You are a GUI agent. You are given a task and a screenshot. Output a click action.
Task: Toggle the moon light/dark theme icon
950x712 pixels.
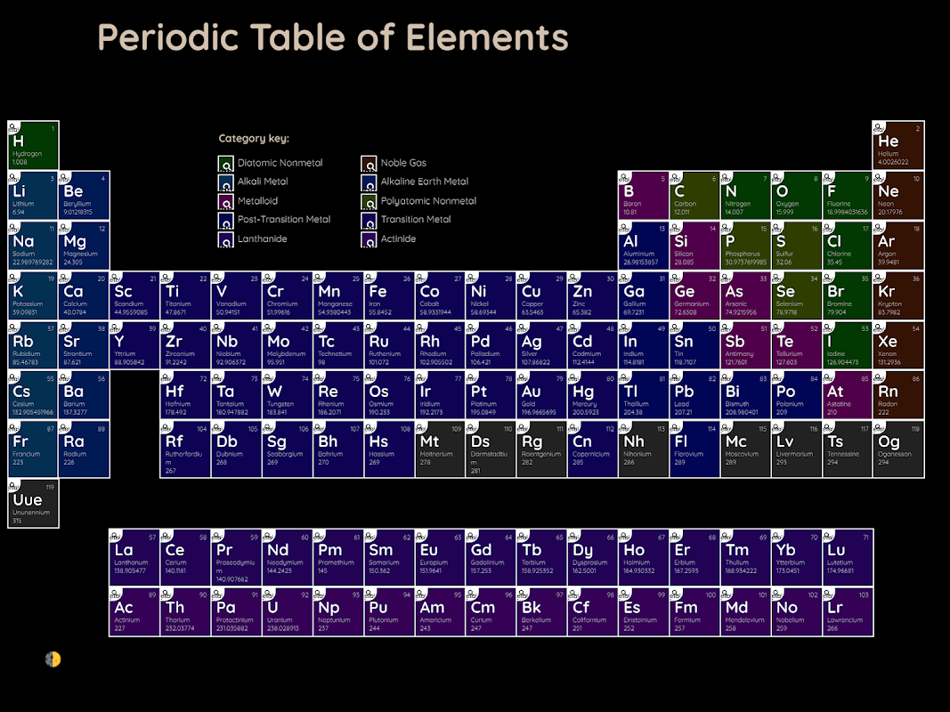click(x=53, y=659)
